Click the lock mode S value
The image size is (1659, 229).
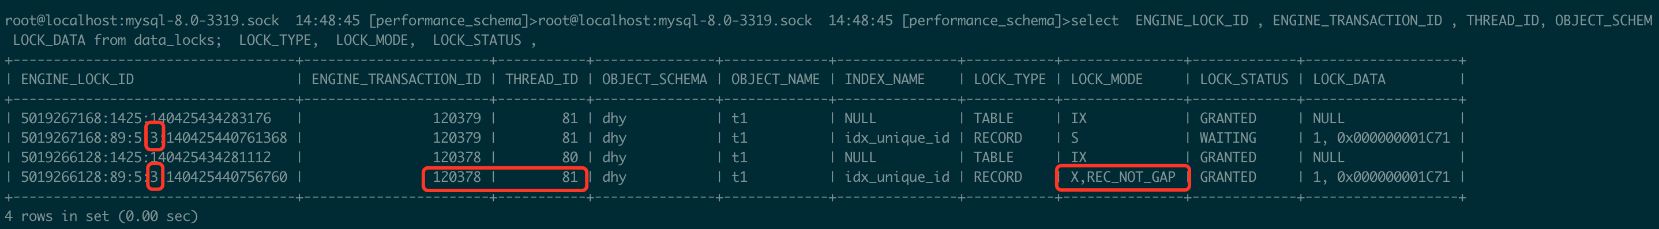point(1074,138)
